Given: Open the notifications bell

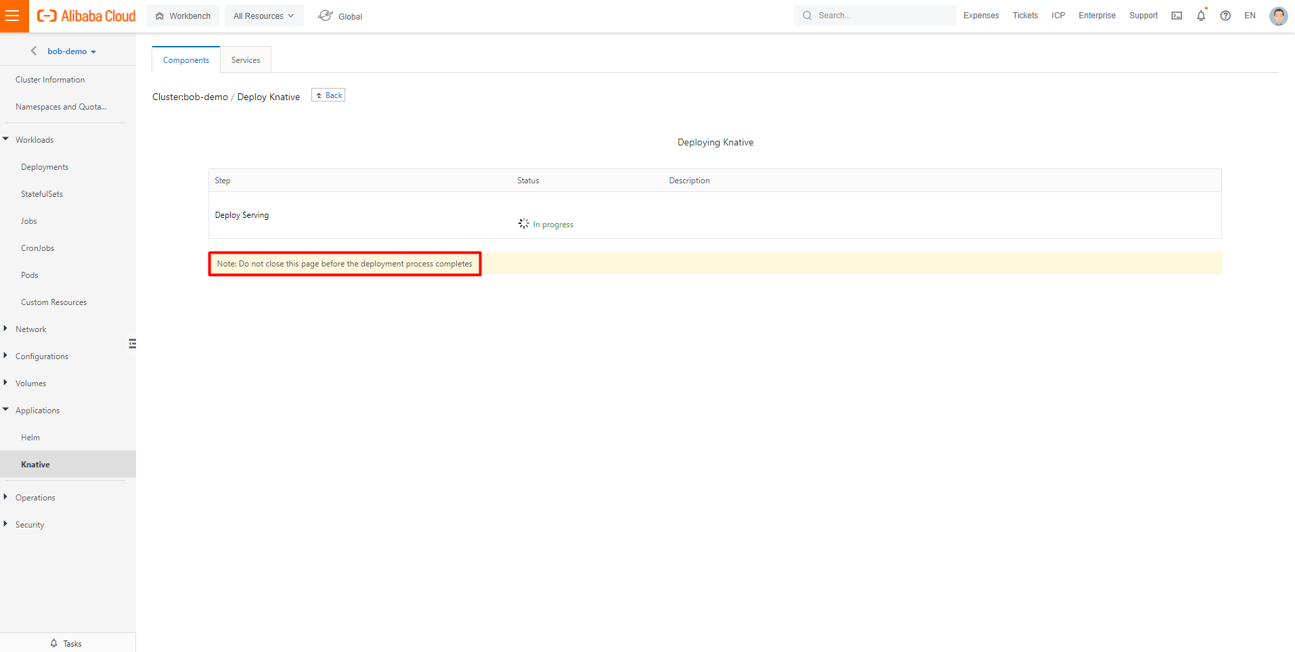Looking at the screenshot, I should [x=1201, y=16].
